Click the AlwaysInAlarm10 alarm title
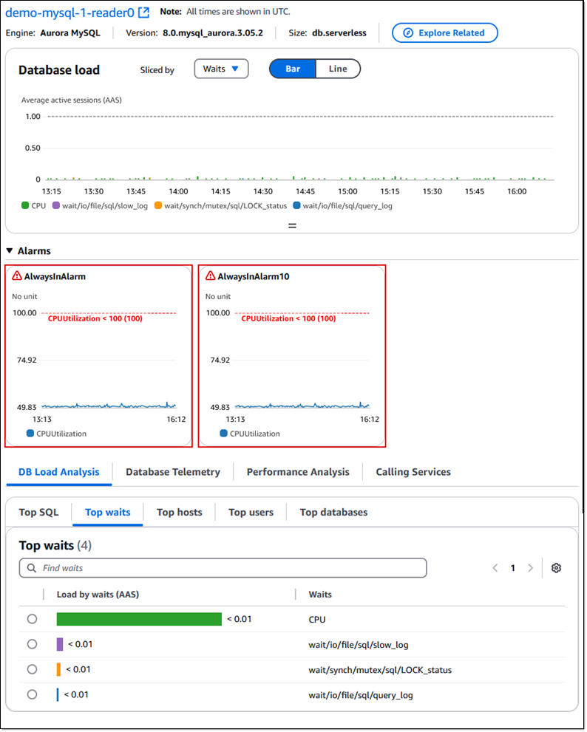This screenshot has height=732, width=587. coord(254,276)
